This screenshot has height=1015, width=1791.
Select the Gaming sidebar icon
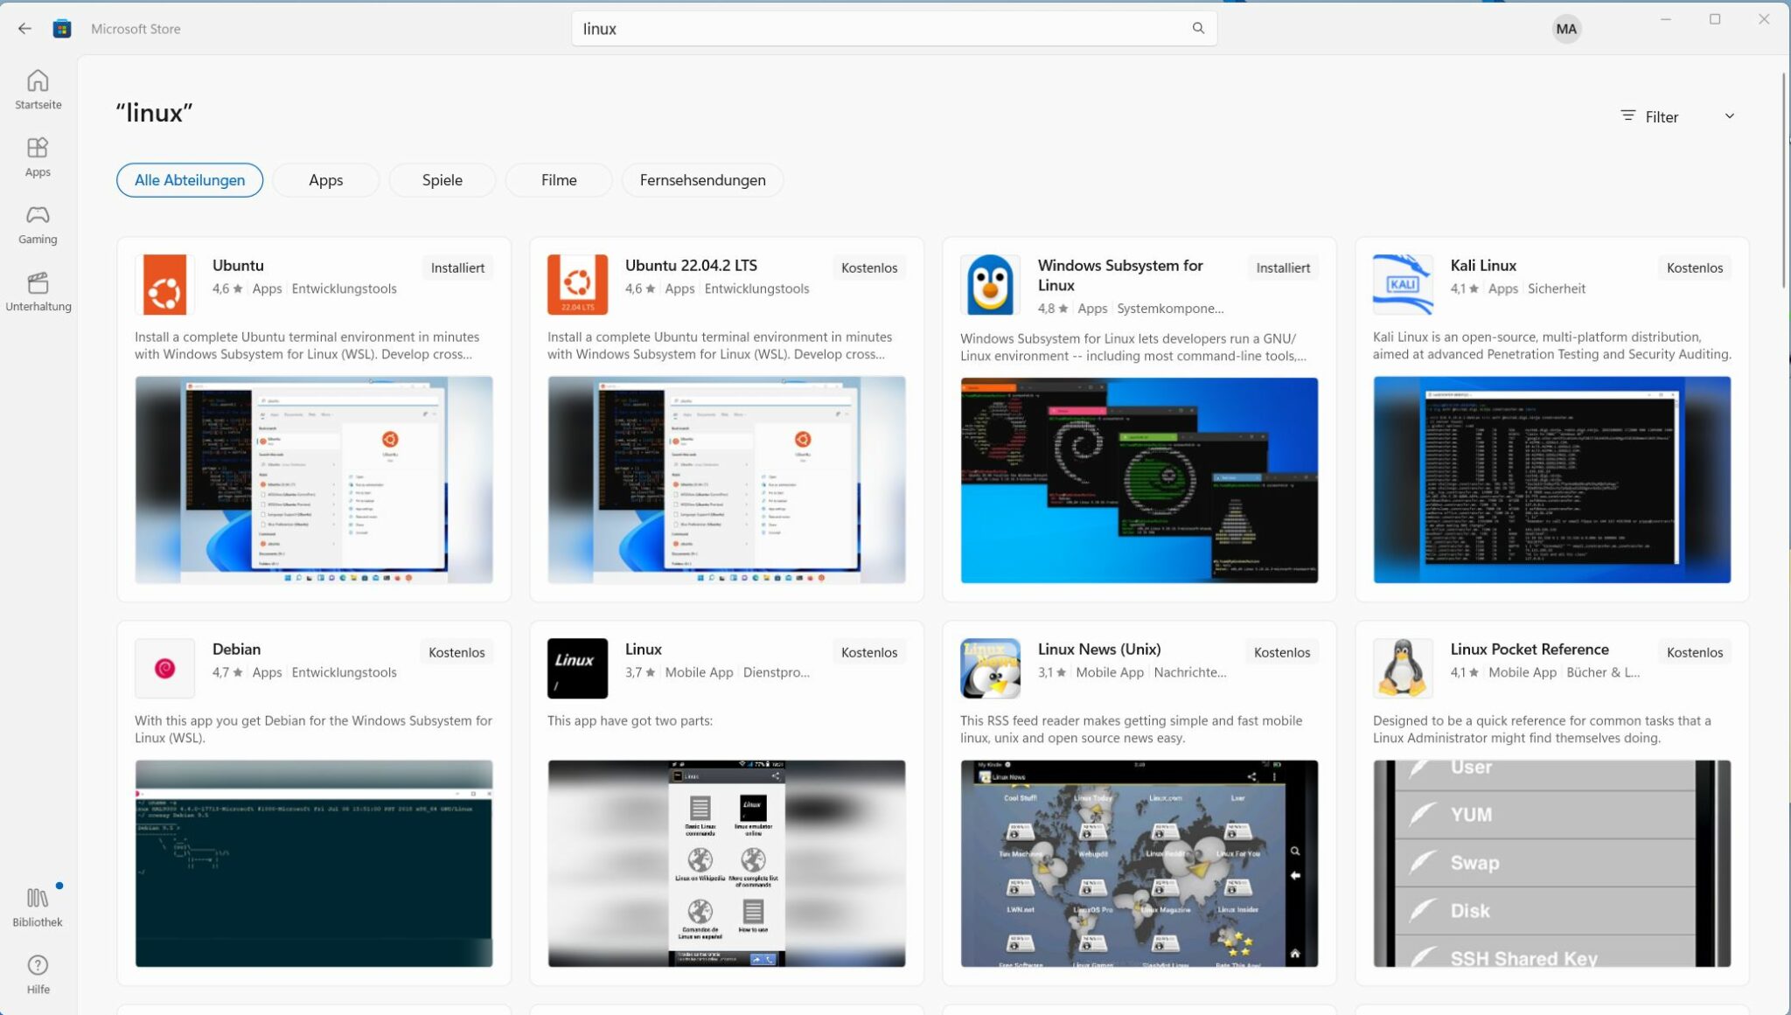38,225
